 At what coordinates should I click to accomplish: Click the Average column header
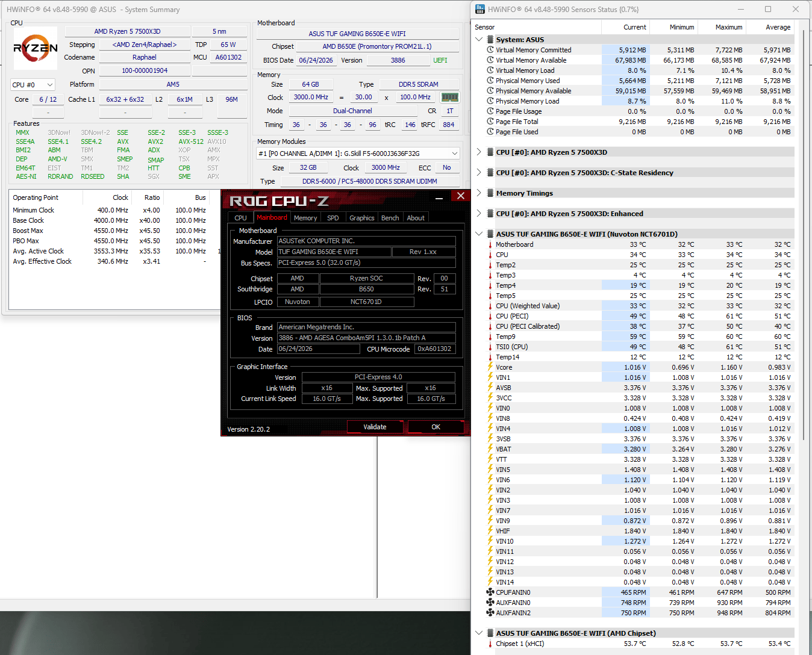(x=770, y=27)
